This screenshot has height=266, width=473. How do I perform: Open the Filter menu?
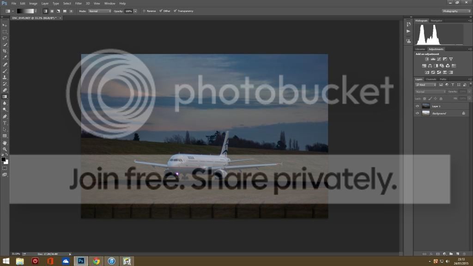click(79, 3)
